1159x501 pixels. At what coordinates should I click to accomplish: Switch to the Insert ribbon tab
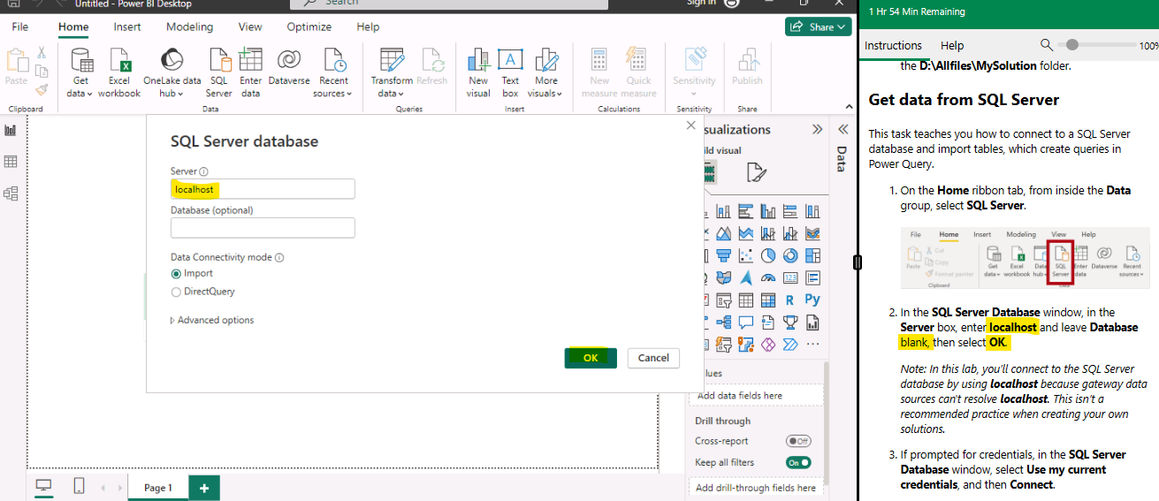(127, 27)
